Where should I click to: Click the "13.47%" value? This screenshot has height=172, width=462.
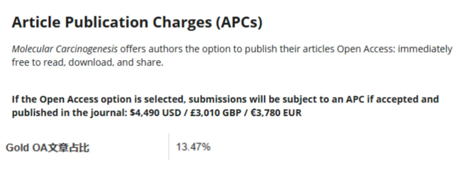[x=193, y=147]
